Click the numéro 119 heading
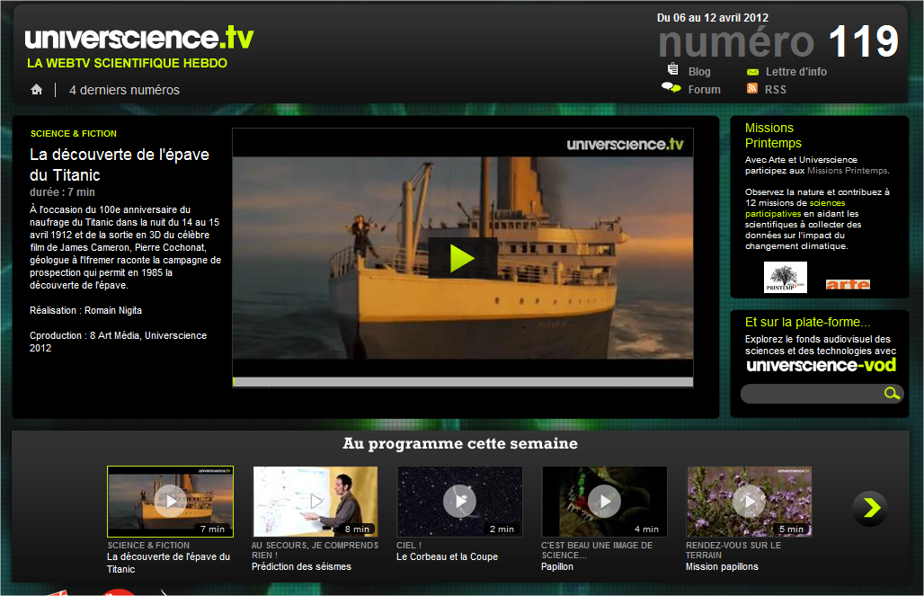Screen dimensions: 924x596 [778, 42]
